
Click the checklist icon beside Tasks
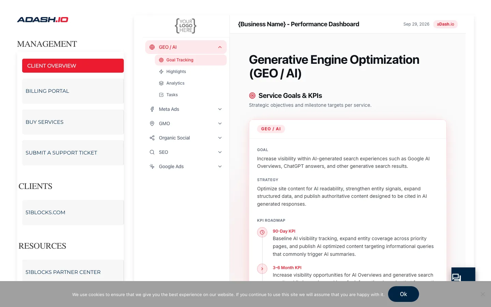(x=161, y=95)
